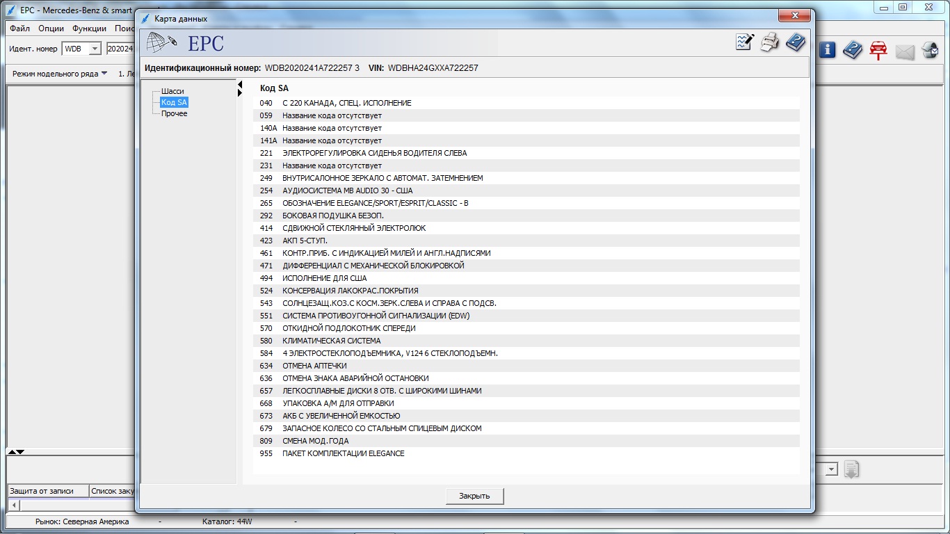Select row 265 ОБОЗНАЧЕНИЕ ELEGANCE/SPORT/ESPRIT/CLASSIC
Viewport: 950px width, 534px height.
(x=526, y=203)
